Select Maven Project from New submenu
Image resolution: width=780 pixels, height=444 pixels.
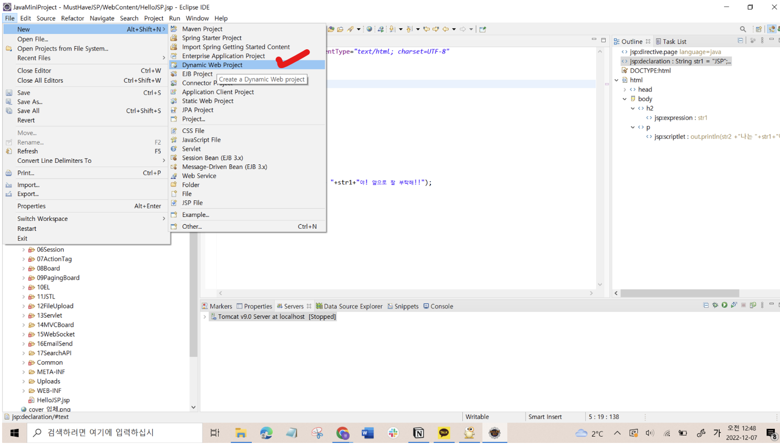(247, 29)
